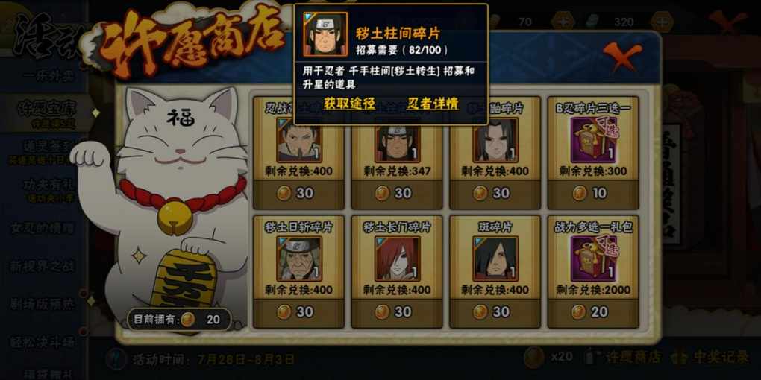Open 忍者详情 link in tooltip

[x=433, y=104]
